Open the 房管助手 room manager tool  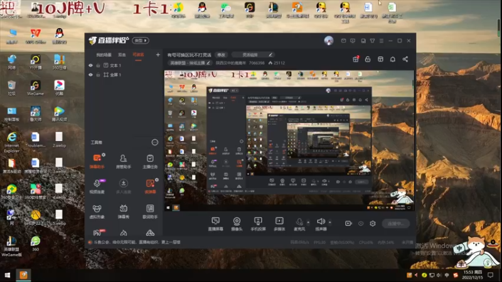click(123, 161)
